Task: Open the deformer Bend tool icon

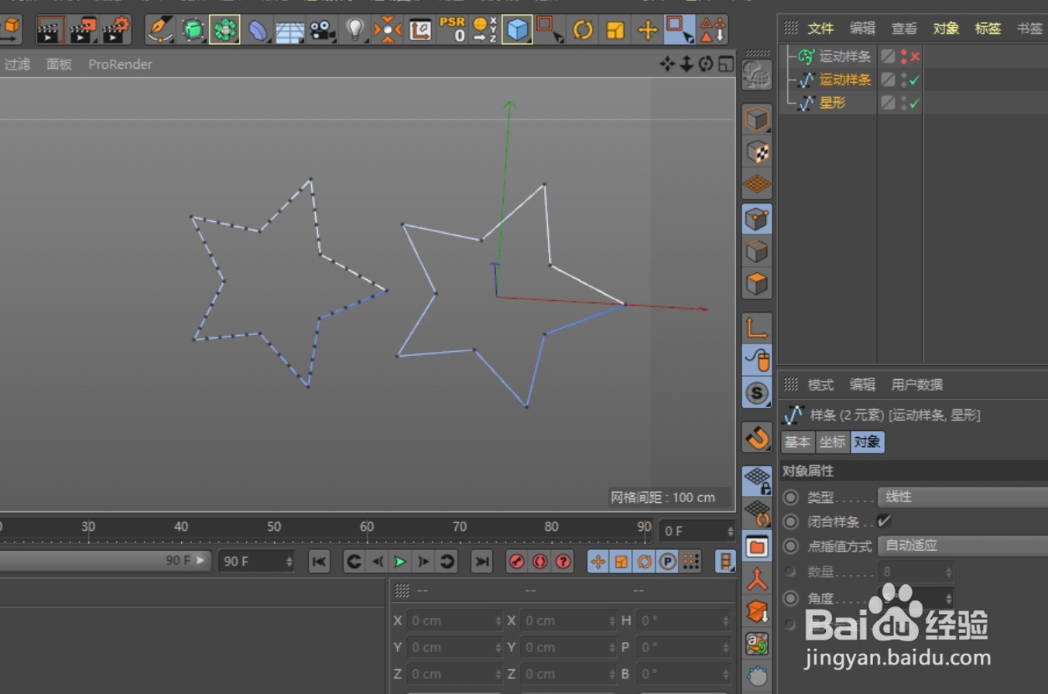Action: tap(257, 30)
